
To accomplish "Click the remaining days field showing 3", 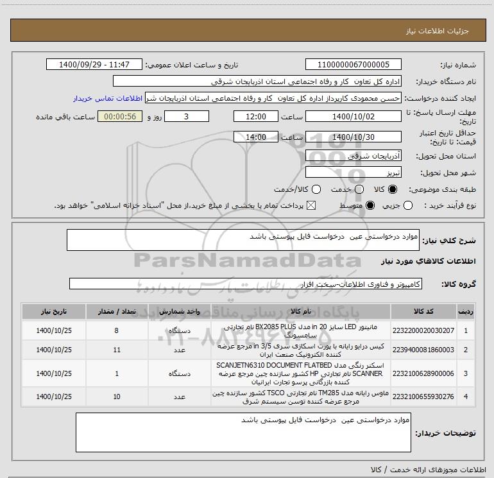I will pos(187,117).
